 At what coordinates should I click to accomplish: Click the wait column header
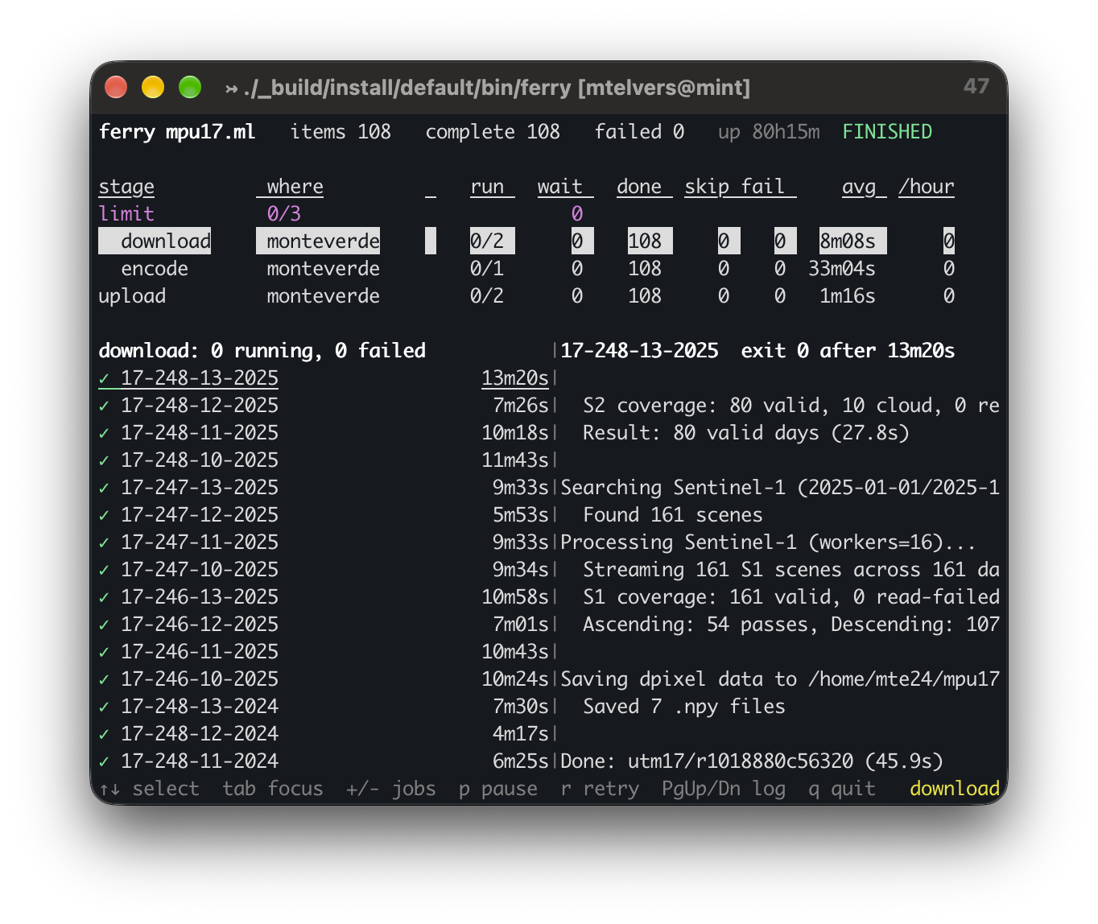[x=559, y=187]
